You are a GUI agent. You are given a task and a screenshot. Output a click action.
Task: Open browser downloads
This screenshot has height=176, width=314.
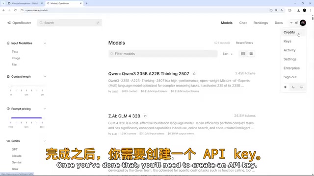[x=299, y=10]
